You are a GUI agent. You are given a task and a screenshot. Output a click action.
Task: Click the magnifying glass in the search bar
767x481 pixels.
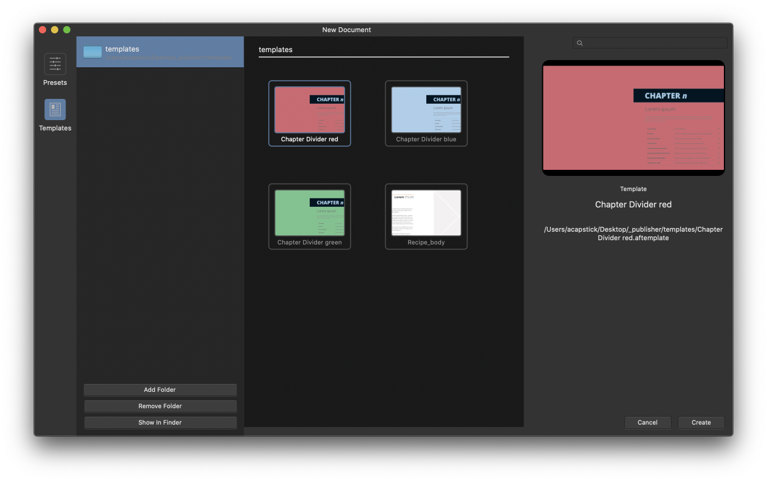[x=579, y=42]
